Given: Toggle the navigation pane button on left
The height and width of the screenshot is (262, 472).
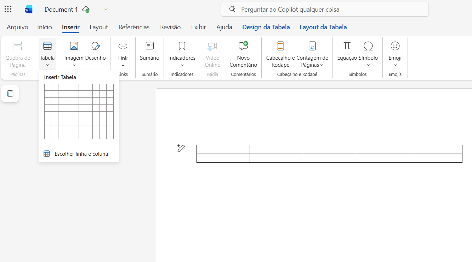Looking at the screenshot, I should [10, 94].
